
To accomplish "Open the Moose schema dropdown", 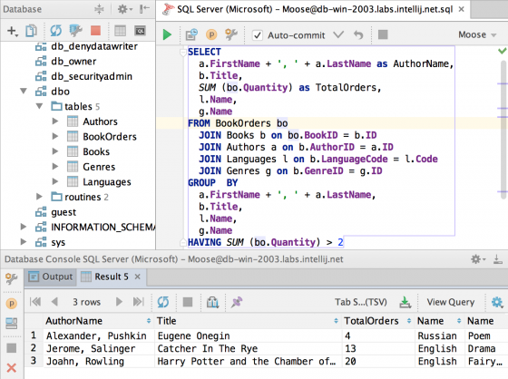I will tap(477, 34).
